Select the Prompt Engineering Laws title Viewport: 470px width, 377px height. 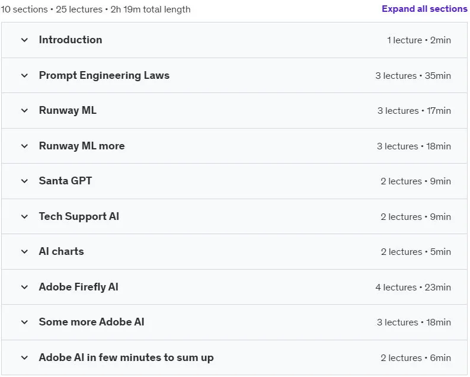(104, 75)
